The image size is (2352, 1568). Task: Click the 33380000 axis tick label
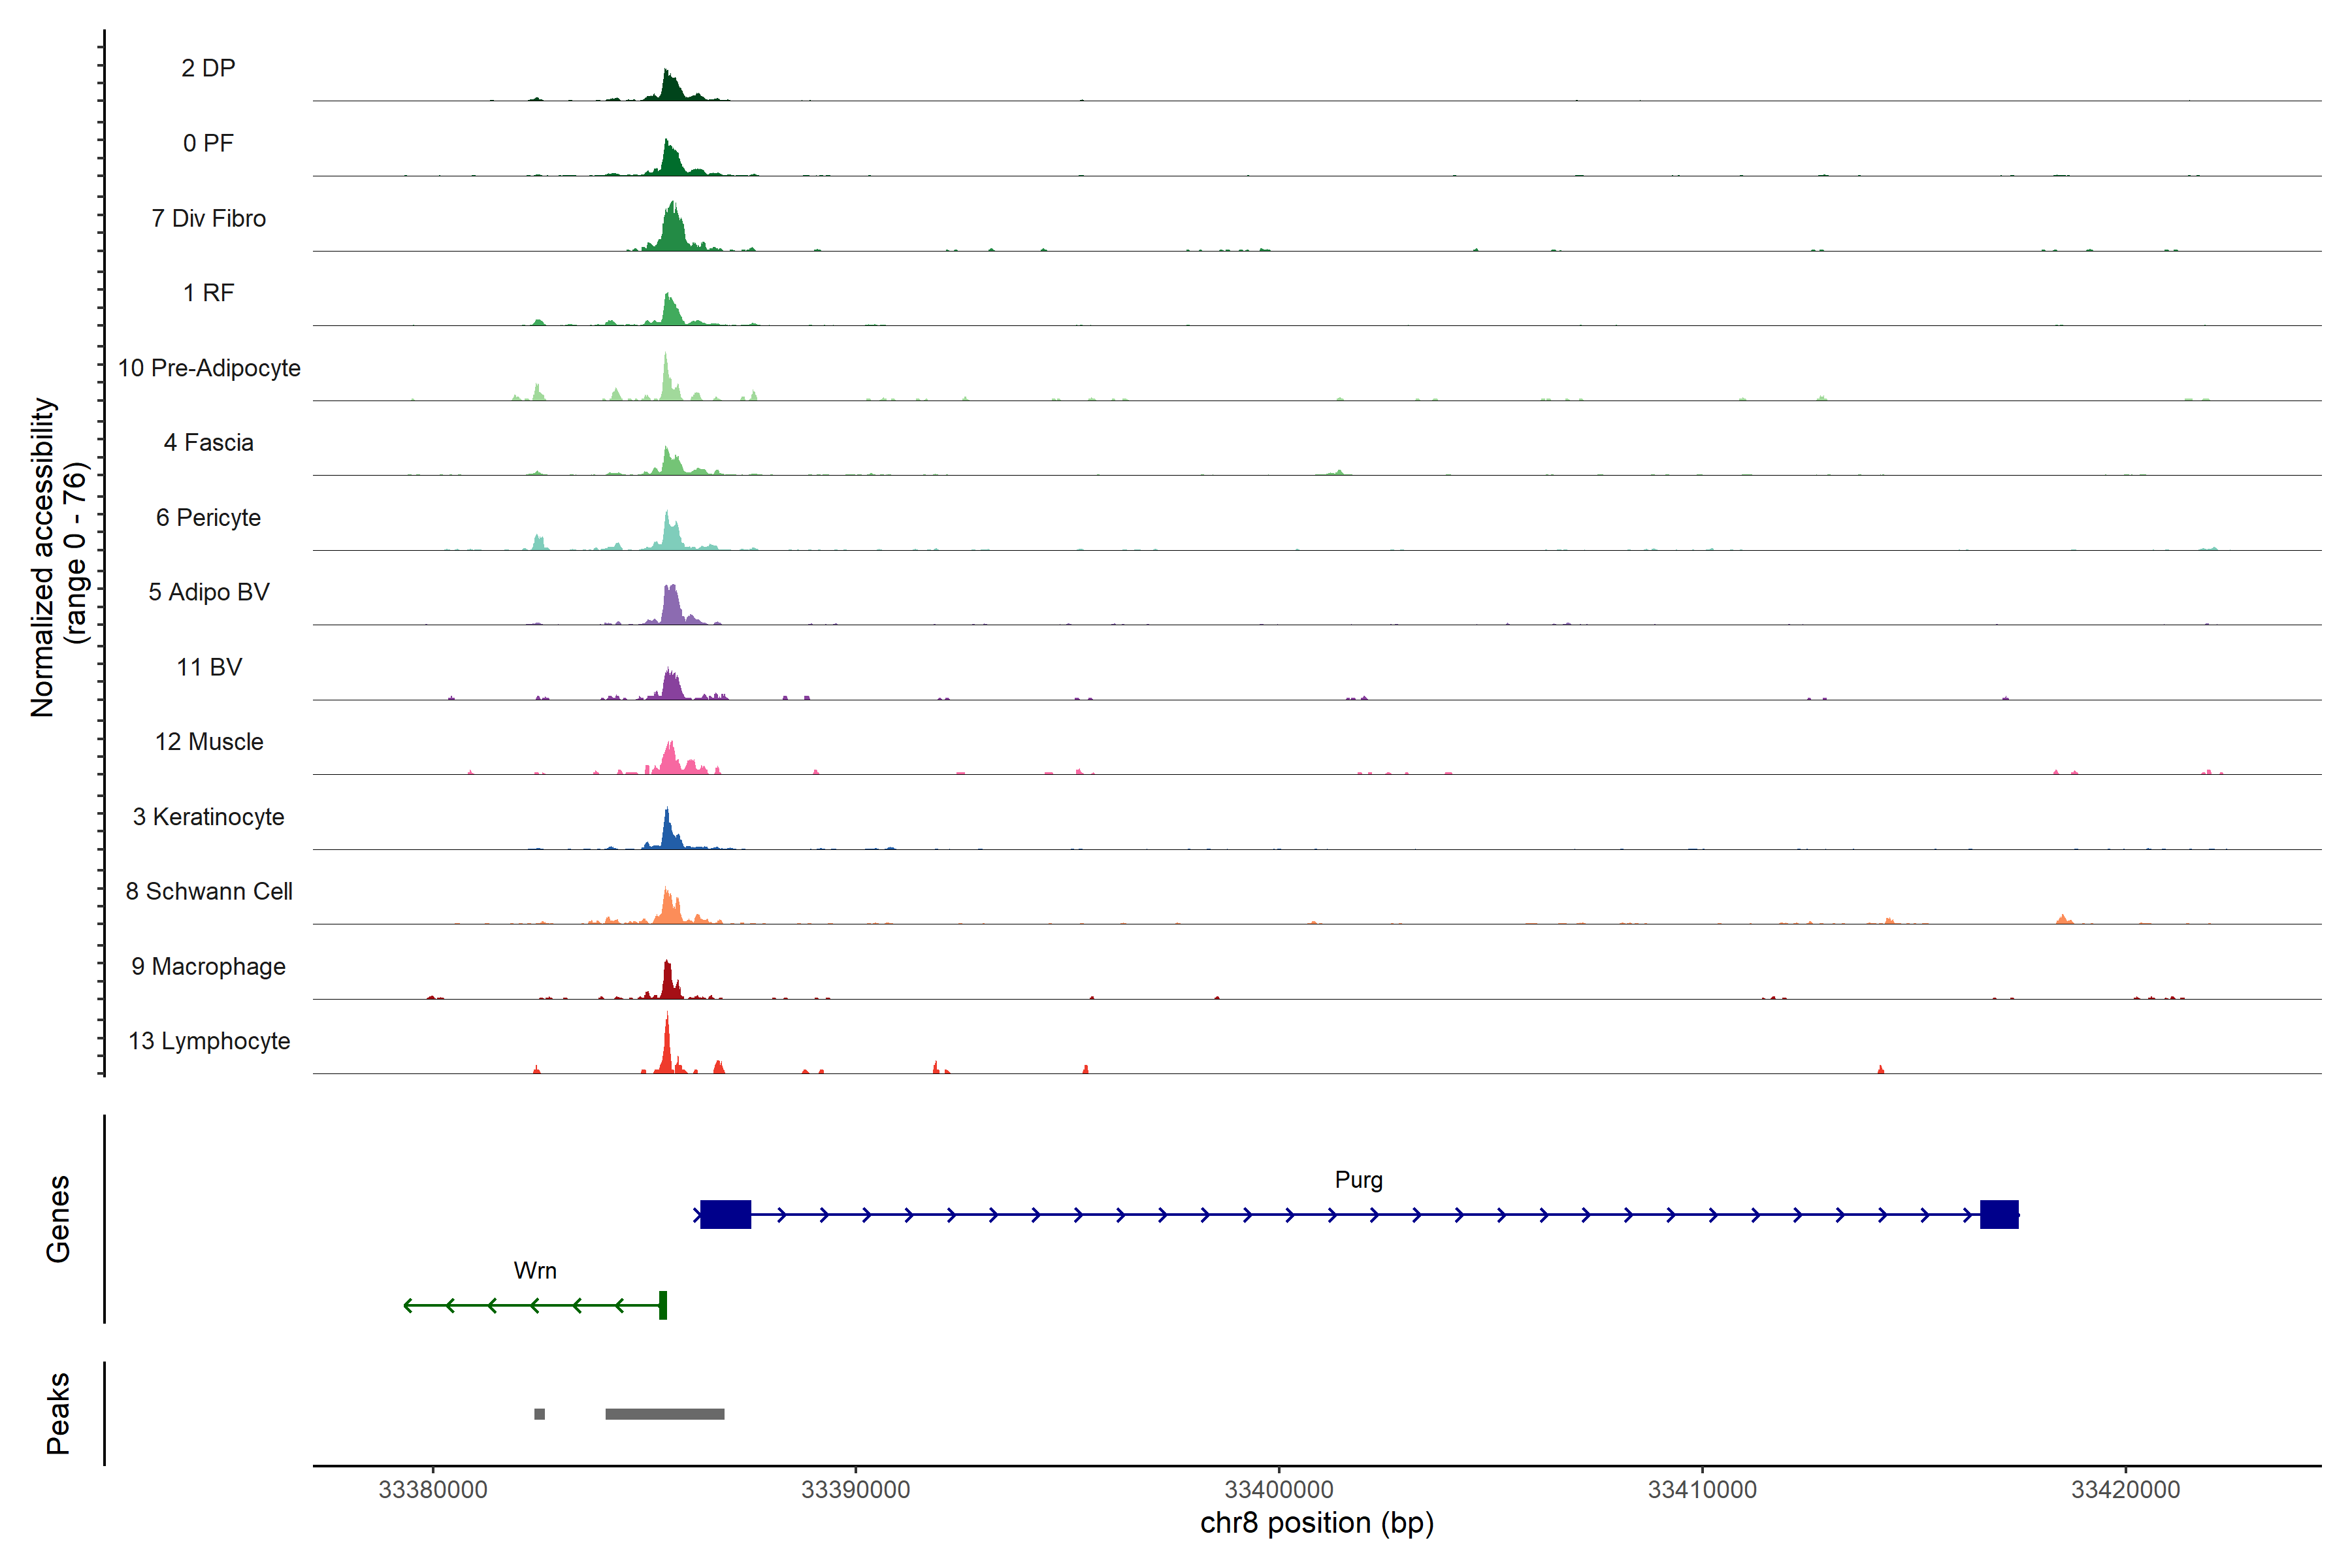433,1489
